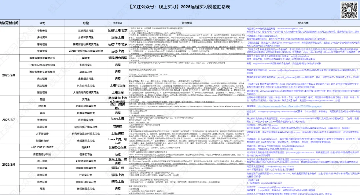Select the company cell '国企影像龙头联影集团'

coord(42,72)
